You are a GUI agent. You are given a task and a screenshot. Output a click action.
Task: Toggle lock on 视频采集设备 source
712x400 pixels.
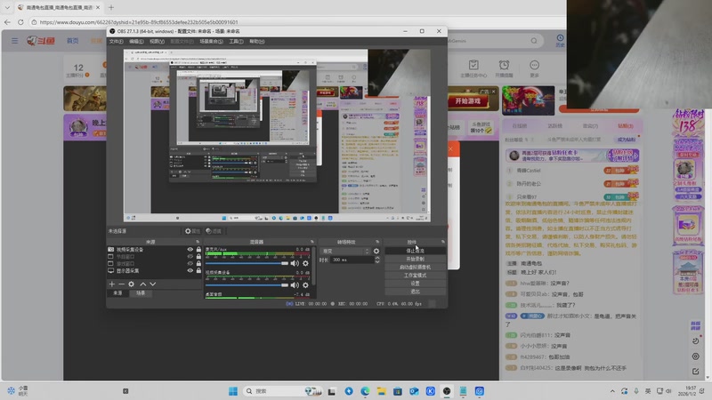198,250
